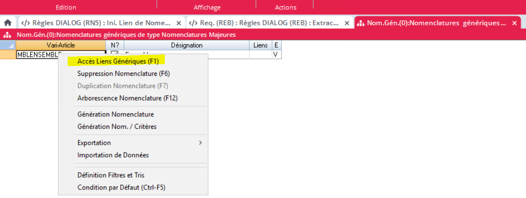Viewport: 526px width, 198px height.
Task: Choose Génération Nom. / Critères
Action: [x=117, y=127]
